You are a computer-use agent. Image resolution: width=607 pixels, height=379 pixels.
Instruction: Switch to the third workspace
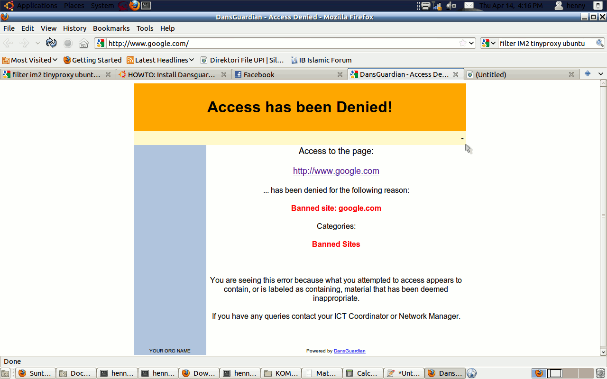click(x=570, y=373)
